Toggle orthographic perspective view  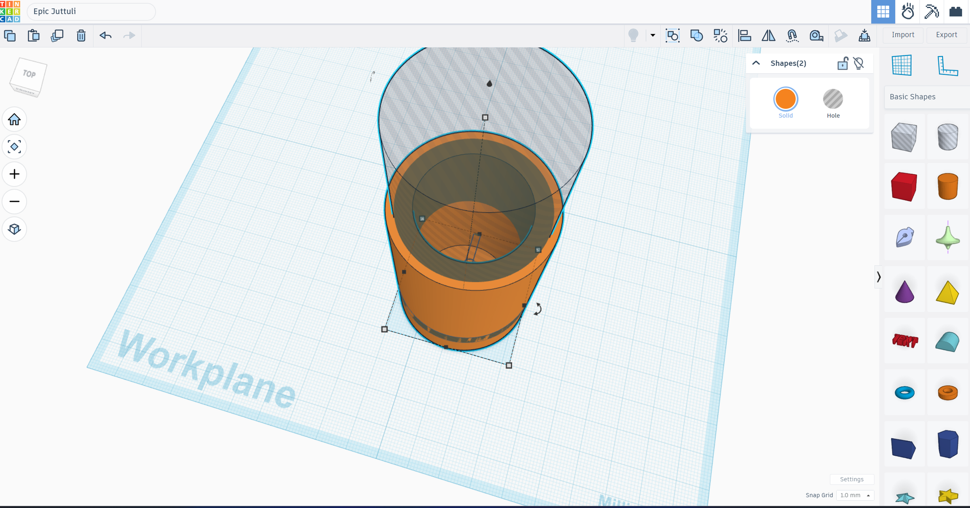tap(15, 229)
